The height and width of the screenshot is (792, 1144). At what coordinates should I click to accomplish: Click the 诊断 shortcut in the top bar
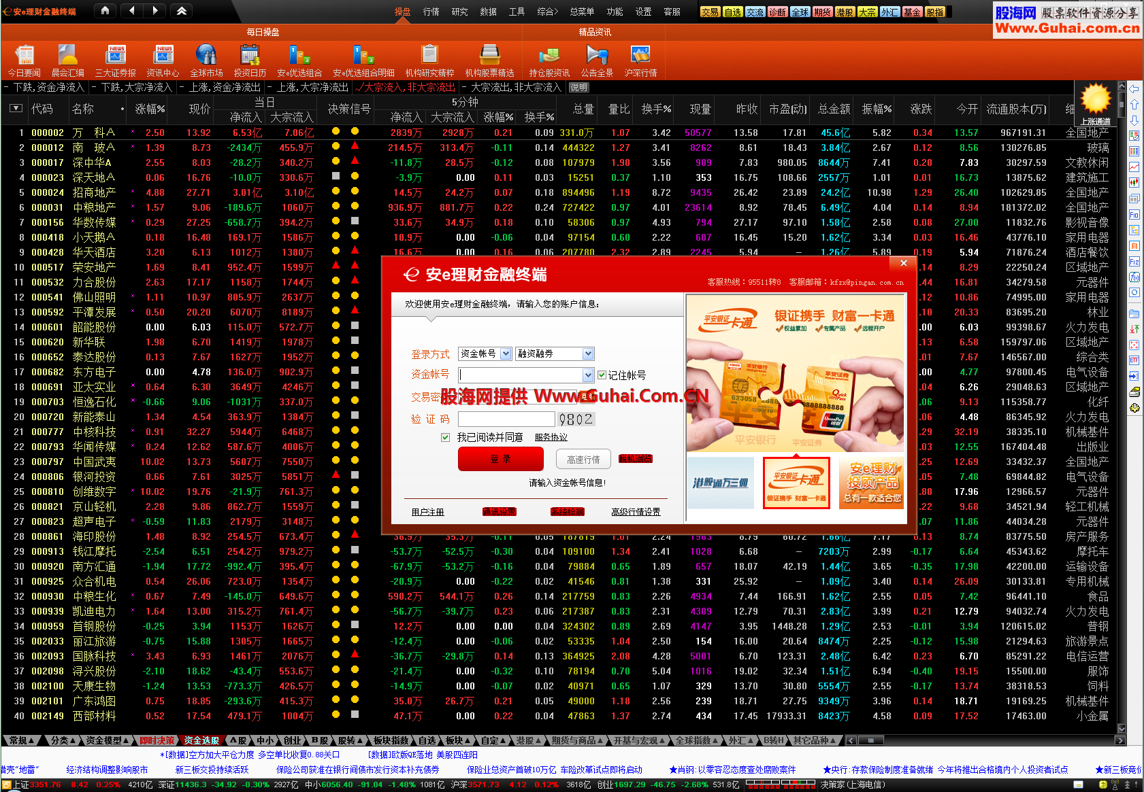click(x=777, y=12)
